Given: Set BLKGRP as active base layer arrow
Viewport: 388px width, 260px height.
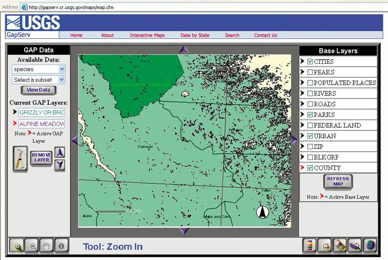Looking at the screenshot, I should pos(302,157).
